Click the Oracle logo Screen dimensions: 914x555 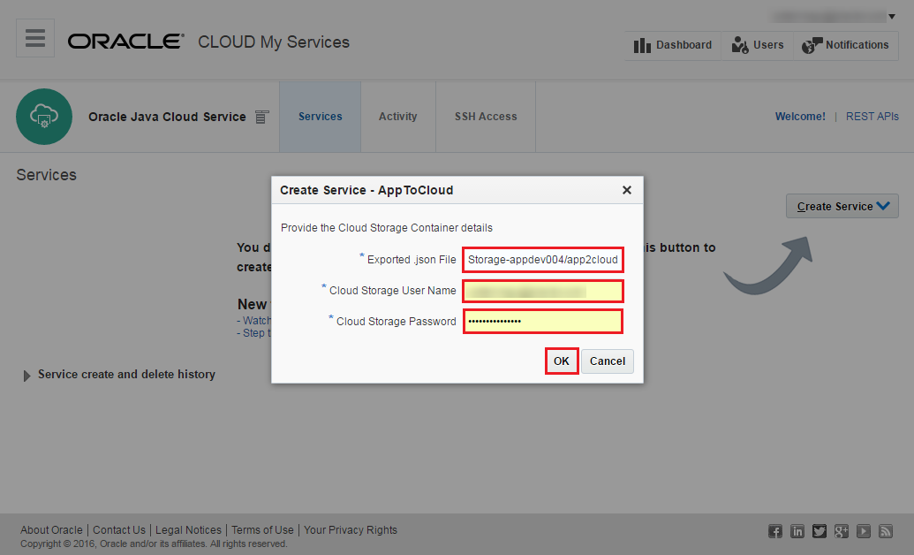click(126, 42)
